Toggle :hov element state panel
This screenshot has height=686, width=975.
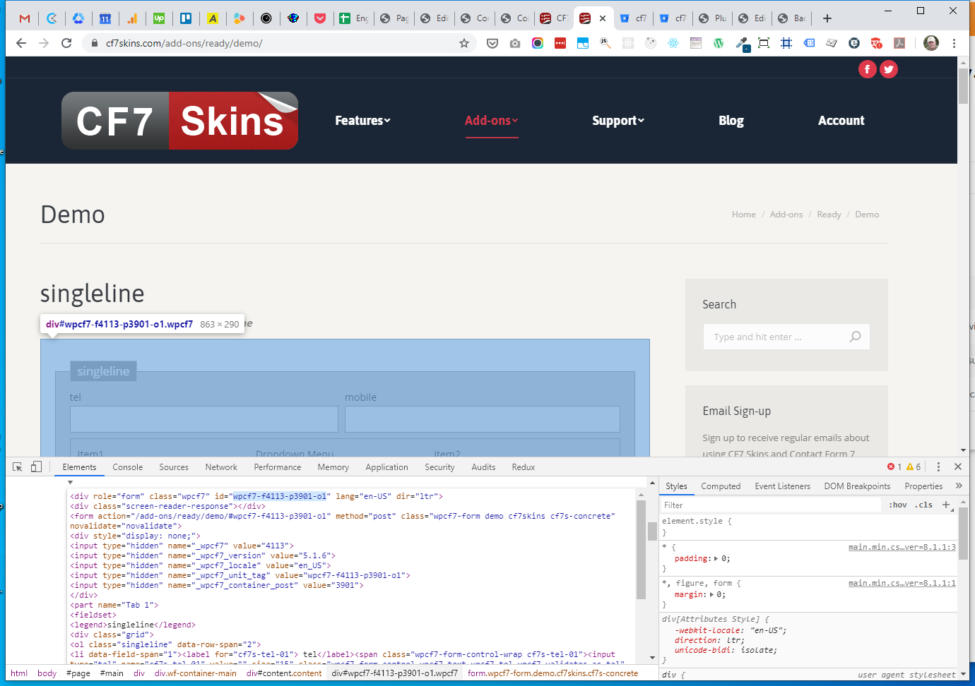tap(898, 505)
